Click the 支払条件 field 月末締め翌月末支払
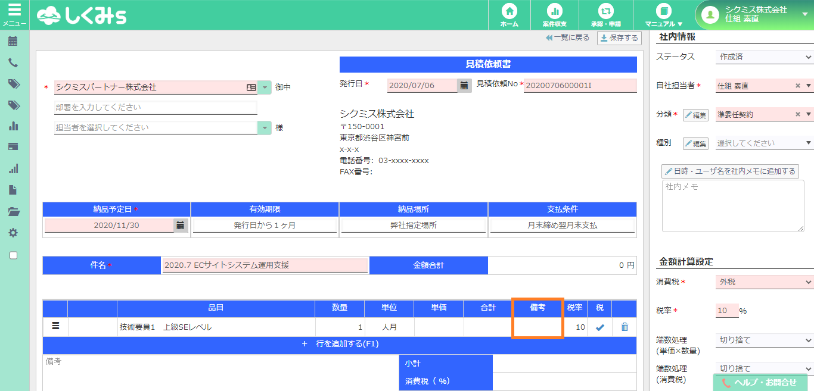This screenshot has height=391, width=814. coord(562,226)
